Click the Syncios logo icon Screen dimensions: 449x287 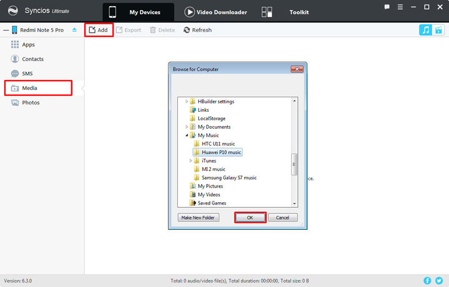[12, 11]
